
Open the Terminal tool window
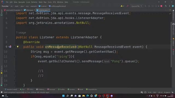tap(51, 90)
